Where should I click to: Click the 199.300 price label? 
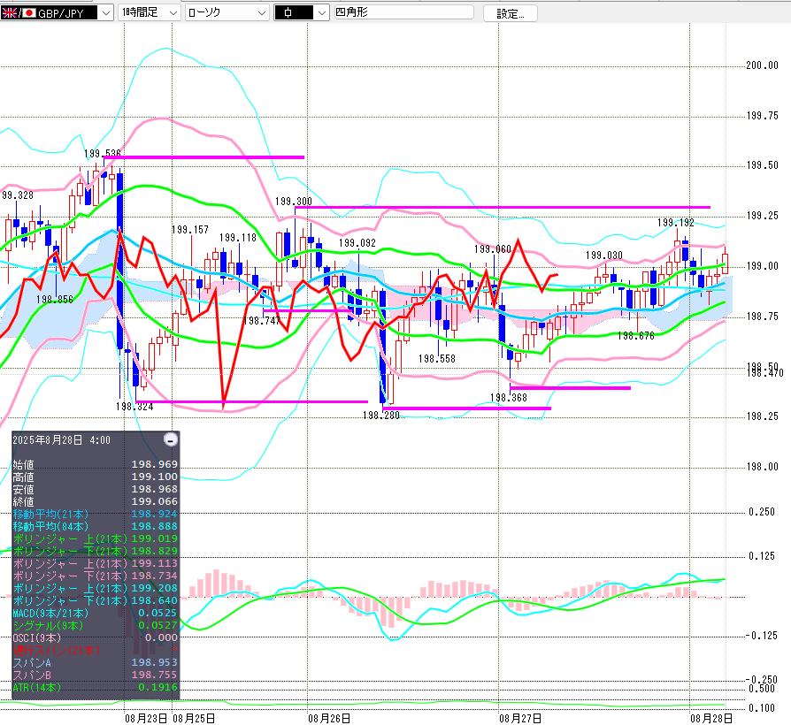[x=294, y=202]
